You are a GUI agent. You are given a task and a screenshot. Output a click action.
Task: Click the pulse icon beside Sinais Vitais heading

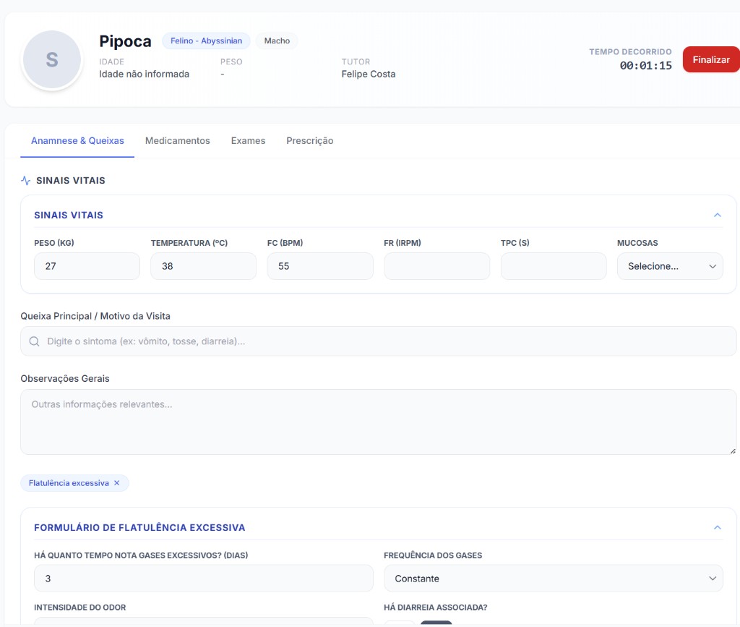pyautogui.click(x=26, y=181)
